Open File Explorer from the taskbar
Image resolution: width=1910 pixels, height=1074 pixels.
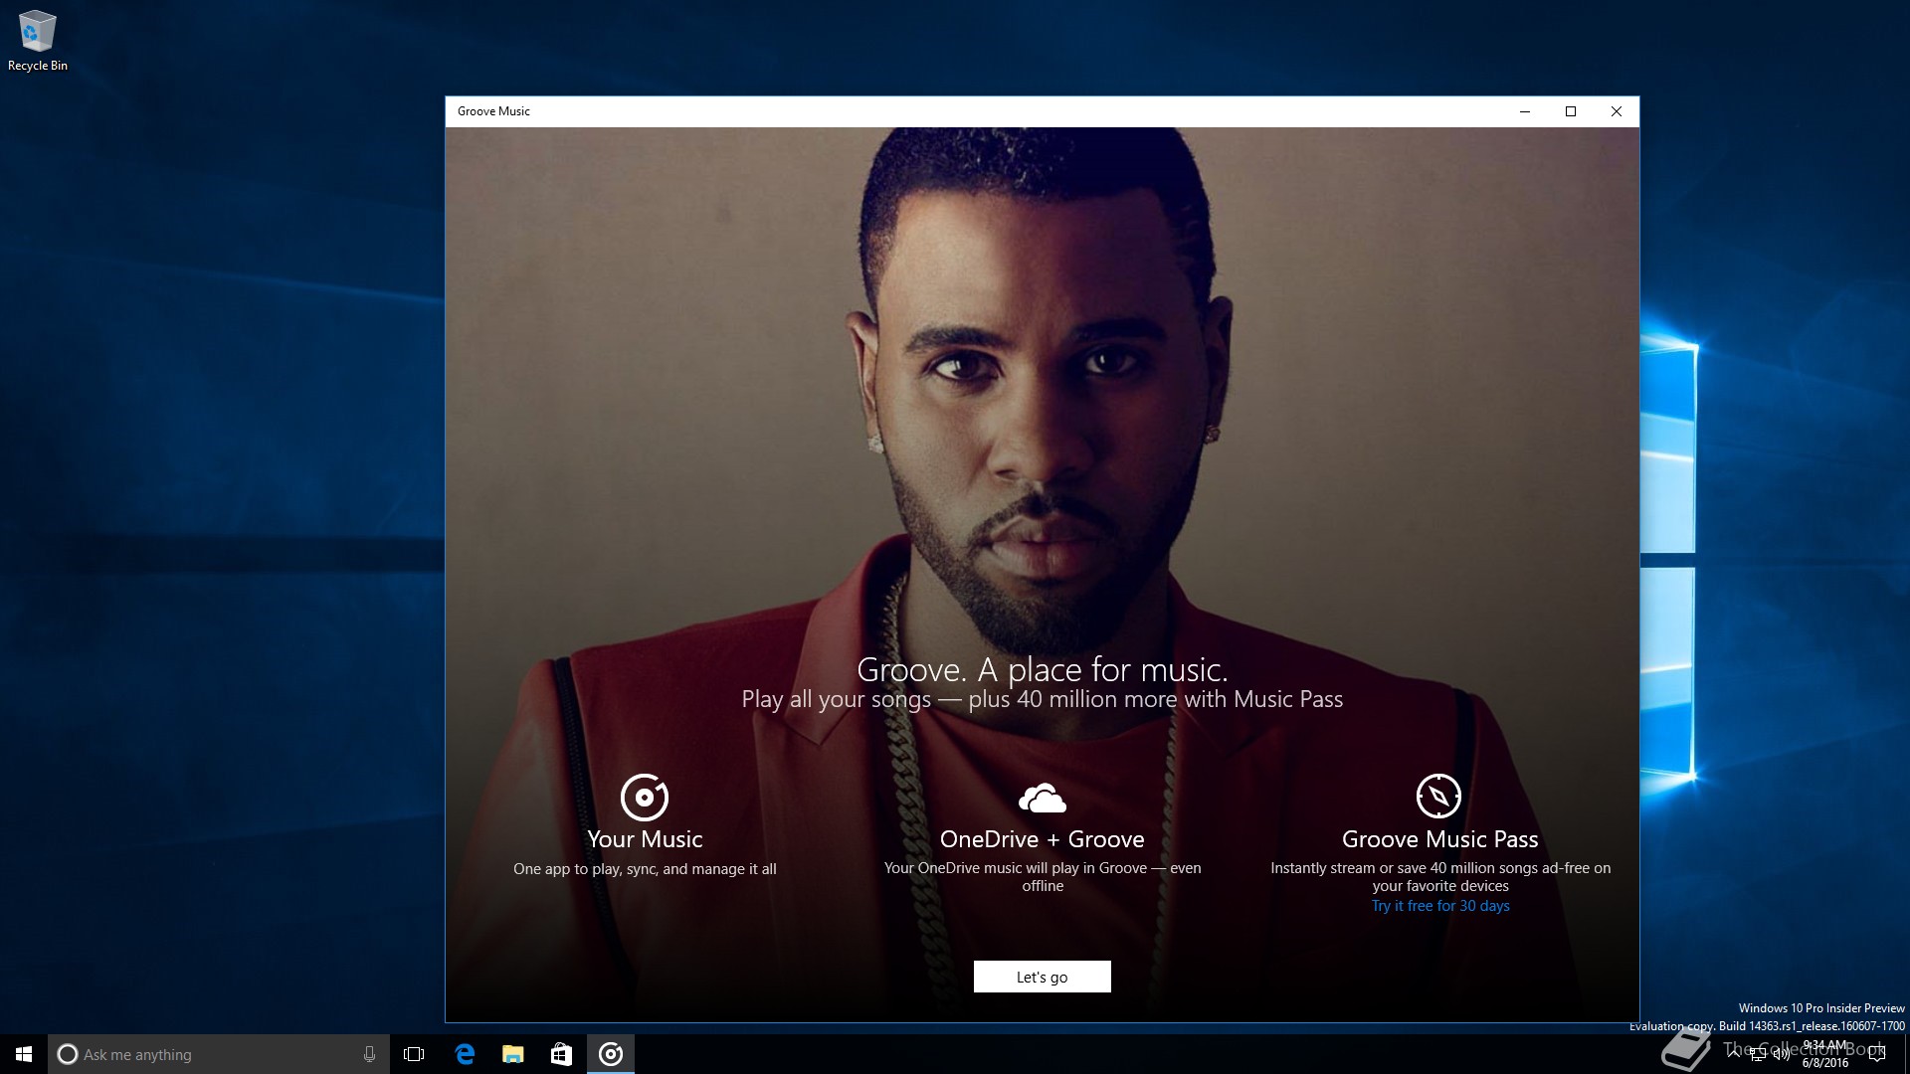click(x=513, y=1054)
